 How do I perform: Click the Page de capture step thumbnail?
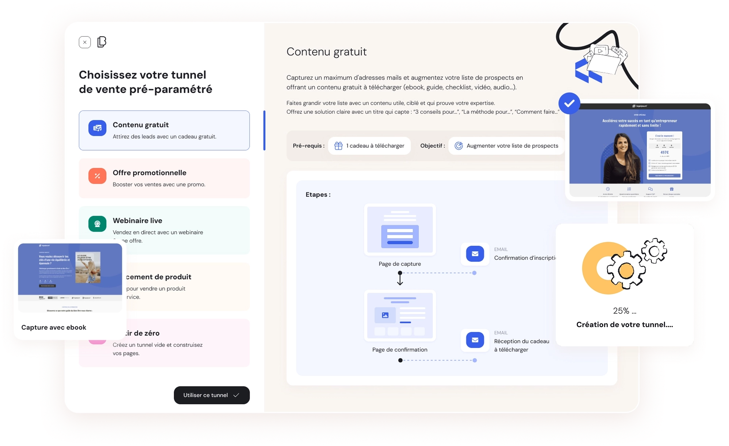pos(400,229)
